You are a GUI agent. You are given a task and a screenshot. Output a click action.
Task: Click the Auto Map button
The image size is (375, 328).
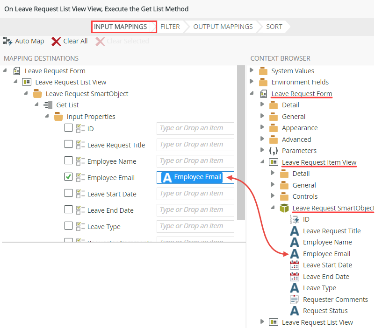(23, 41)
